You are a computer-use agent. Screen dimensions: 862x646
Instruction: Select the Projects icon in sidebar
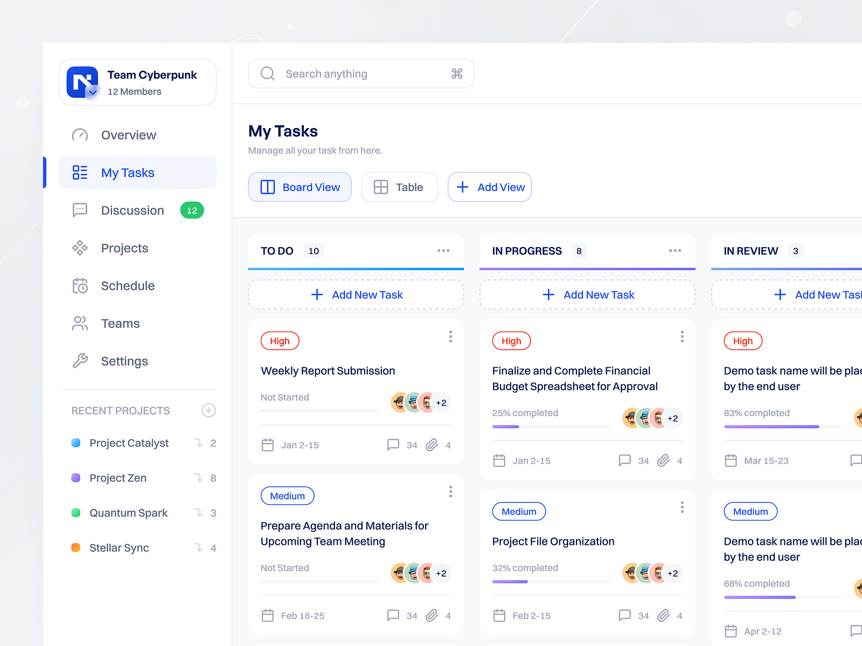coord(80,248)
